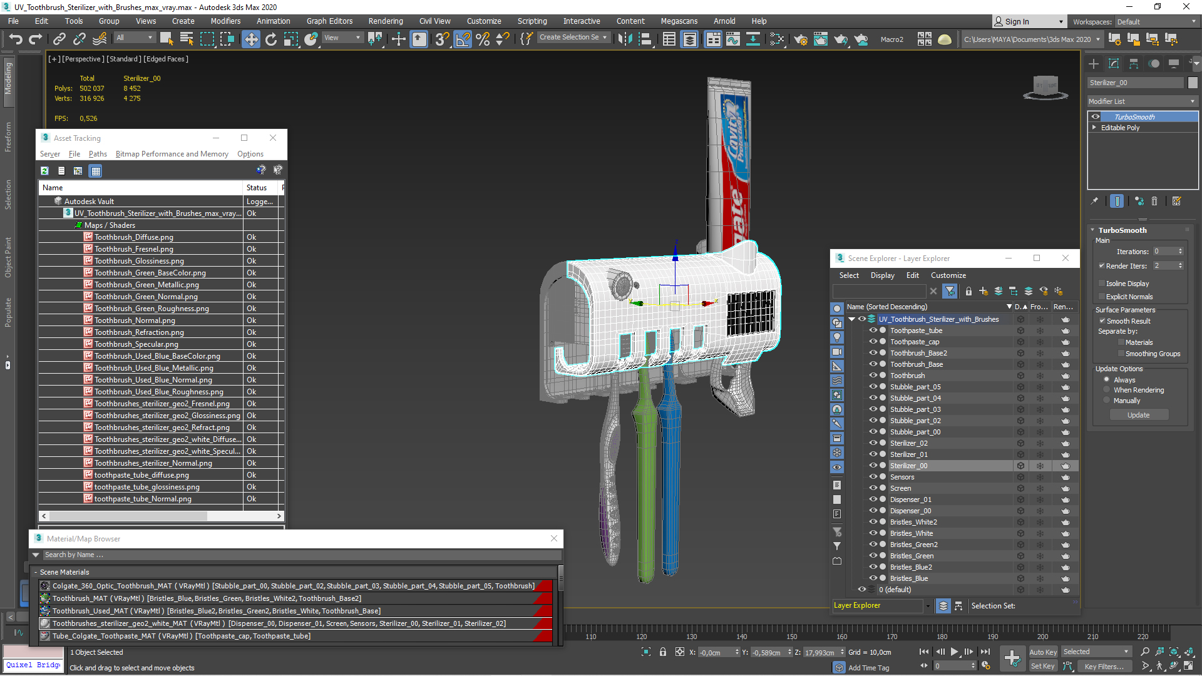1202x676 pixels.
Task: Open the Modifier List dropdown
Action: coord(1143,101)
